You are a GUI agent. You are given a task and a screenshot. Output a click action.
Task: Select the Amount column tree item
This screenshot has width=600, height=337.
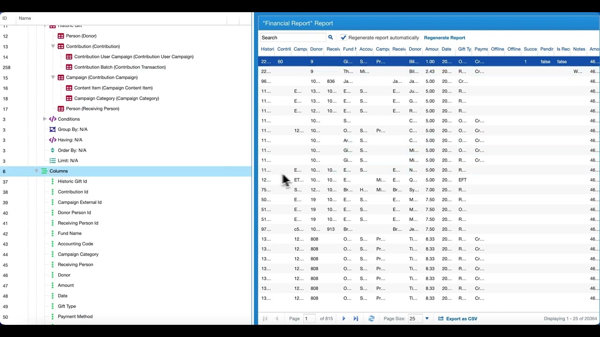66,286
